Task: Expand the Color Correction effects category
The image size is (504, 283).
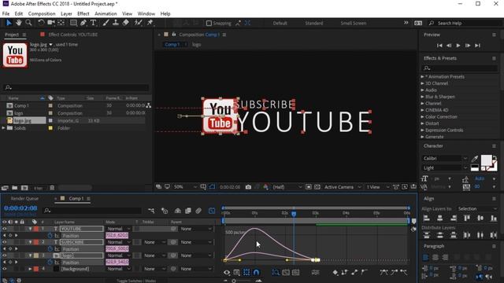Action: click(422, 117)
